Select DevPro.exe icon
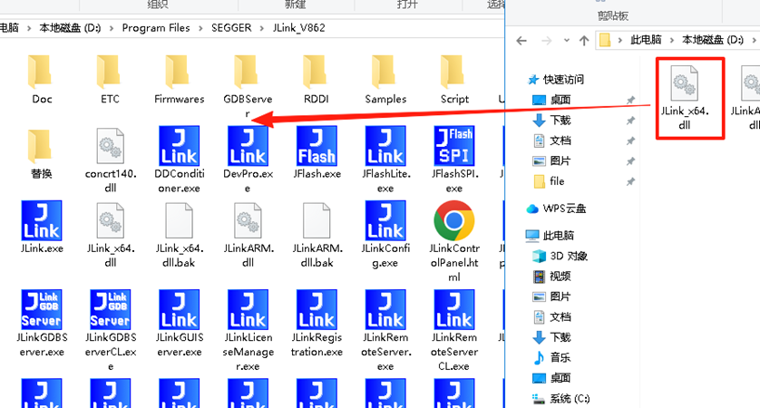Viewport: 760px width, 408px height. point(248,146)
